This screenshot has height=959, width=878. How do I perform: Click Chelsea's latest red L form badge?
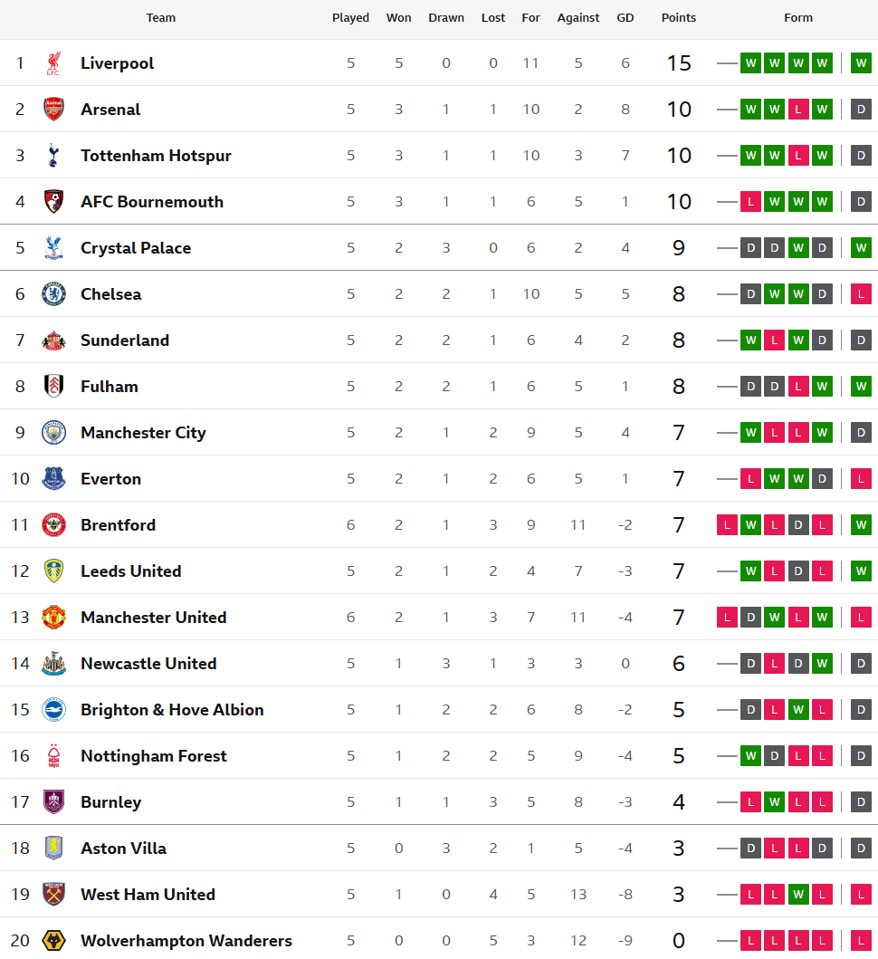[x=861, y=294]
